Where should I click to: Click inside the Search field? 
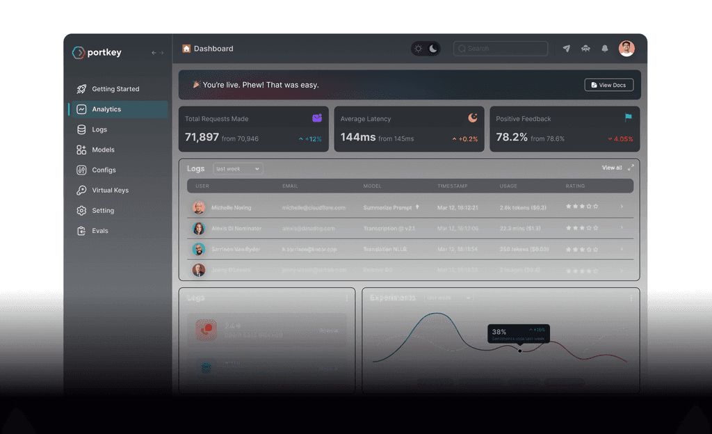click(500, 49)
